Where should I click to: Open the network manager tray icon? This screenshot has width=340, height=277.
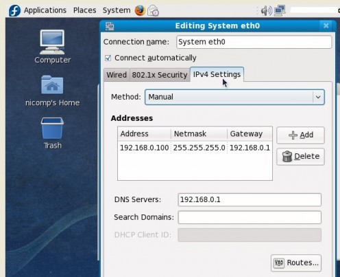280,10
